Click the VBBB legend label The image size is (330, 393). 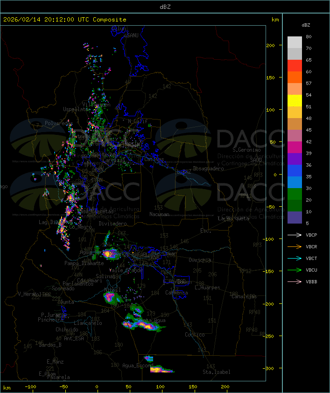tap(311, 282)
